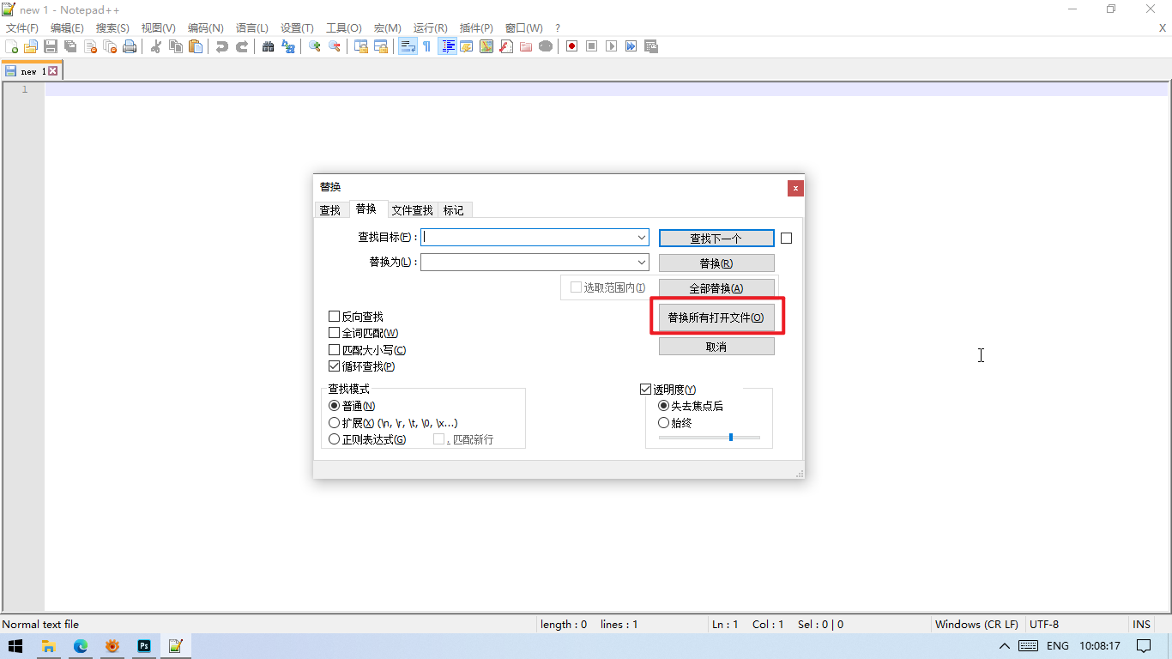Click the Save toolbar icon
The width and height of the screenshot is (1172, 659).
pyautogui.click(x=51, y=46)
